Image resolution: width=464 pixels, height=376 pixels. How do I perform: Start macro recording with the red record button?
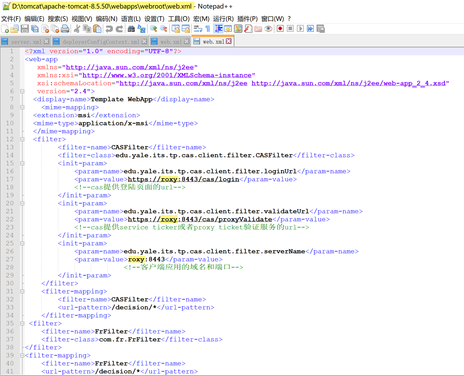pos(280,29)
